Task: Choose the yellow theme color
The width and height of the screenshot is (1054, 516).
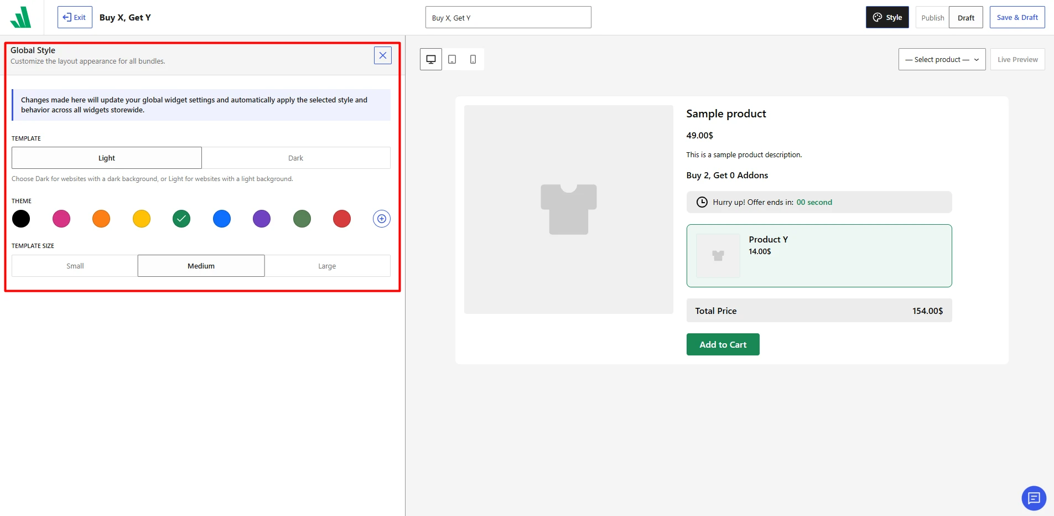Action: [x=142, y=219]
